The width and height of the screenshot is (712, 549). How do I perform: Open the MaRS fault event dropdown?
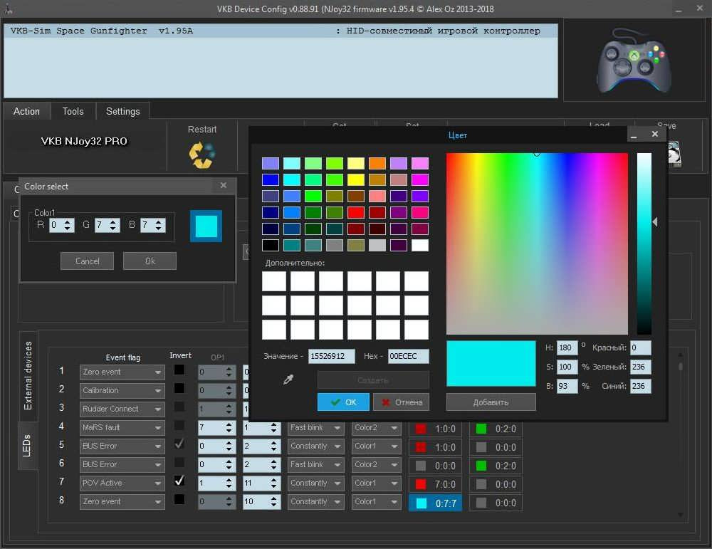tap(122, 427)
